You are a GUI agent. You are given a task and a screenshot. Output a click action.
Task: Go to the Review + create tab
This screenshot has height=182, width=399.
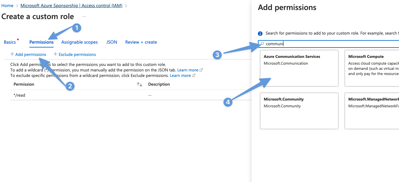[141, 42]
